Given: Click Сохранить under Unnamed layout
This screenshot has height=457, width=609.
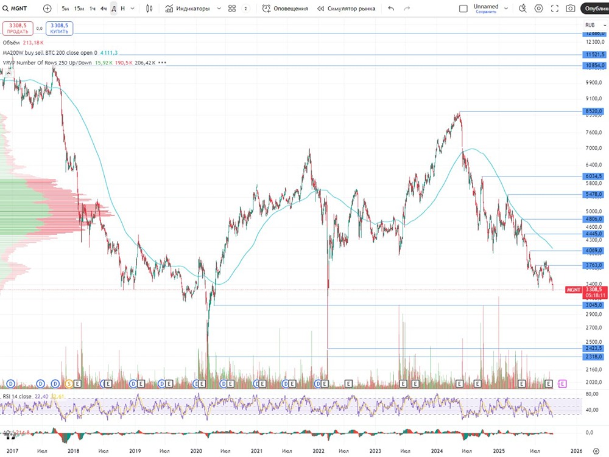Looking at the screenshot, I should click(486, 12).
